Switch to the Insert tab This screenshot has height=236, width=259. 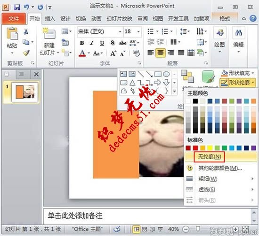tap(50, 19)
